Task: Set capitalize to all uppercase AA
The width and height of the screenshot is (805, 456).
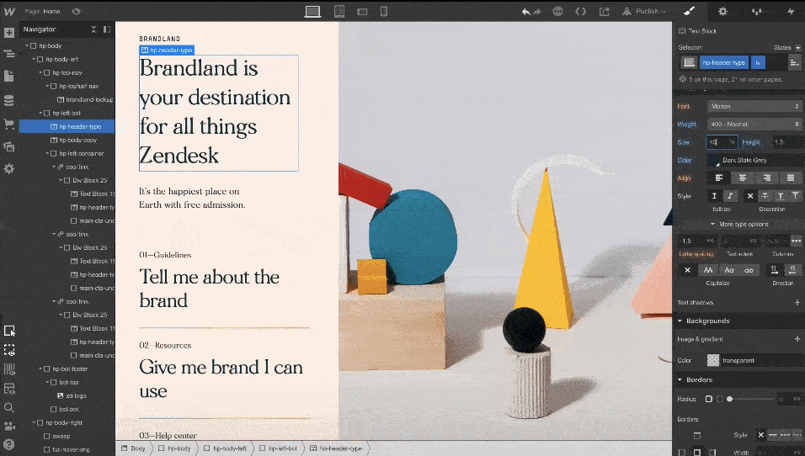Action: 708,270
